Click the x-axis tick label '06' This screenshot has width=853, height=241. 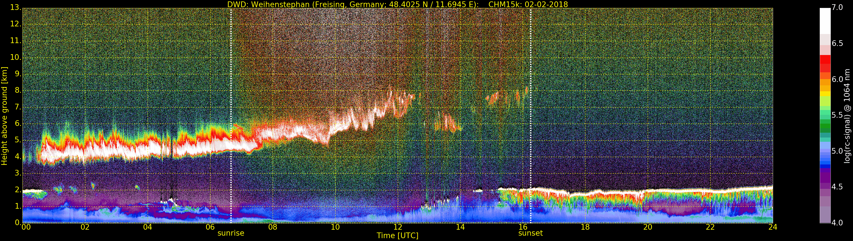[x=210, y=227]
